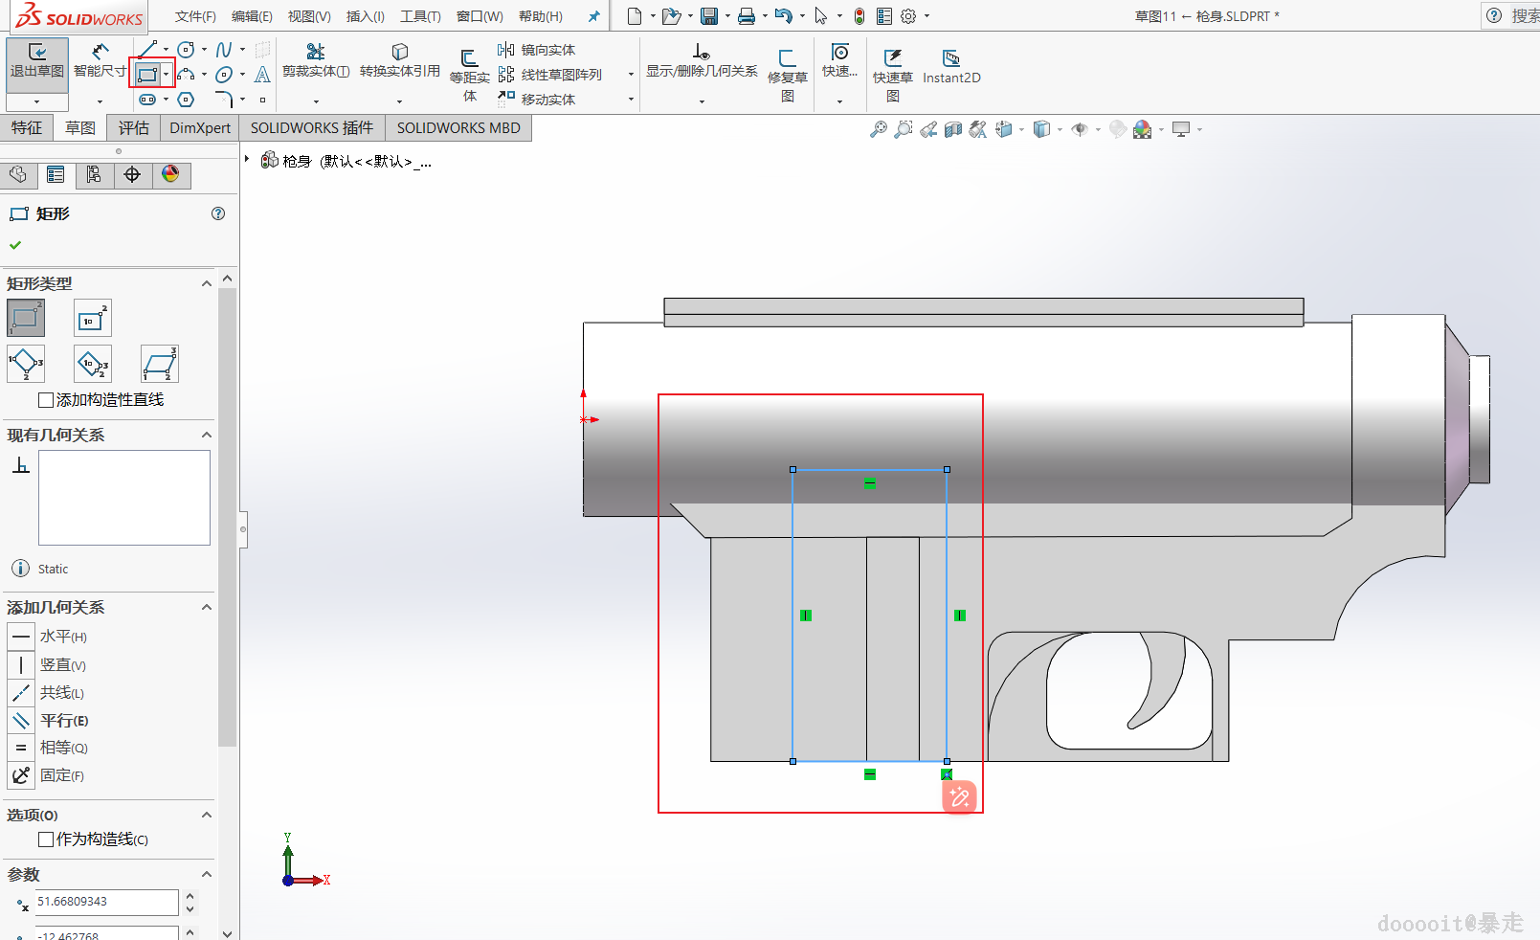Open the Instant2D tool
Image resolution: width=1540 pixels, height=940 pixels.
pos(951,66)
